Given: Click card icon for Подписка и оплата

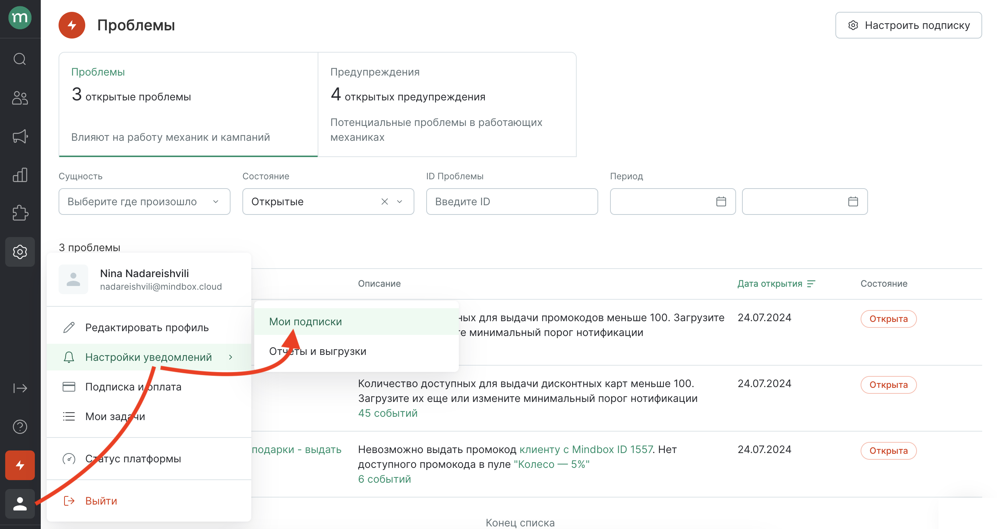Looking at the screenshot, I should point(69,387).
